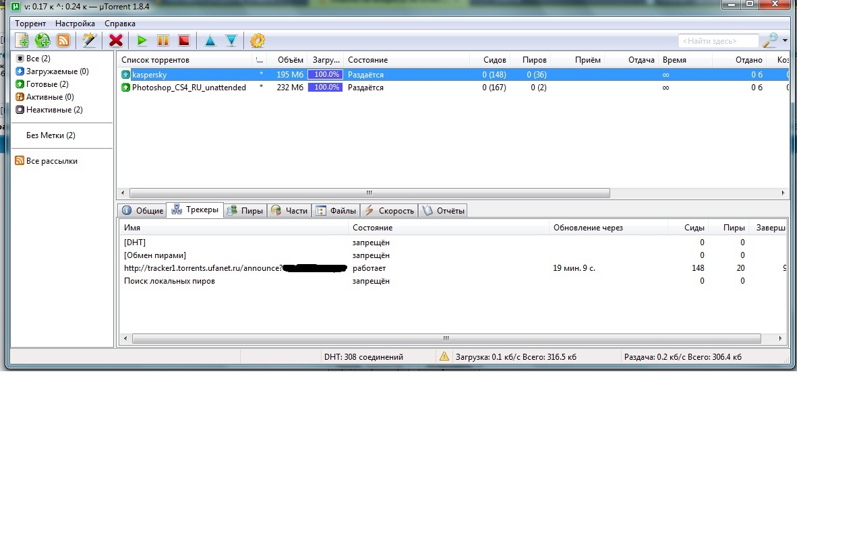Select Готовые (2) category
The image size is (863, 539).
42,84
